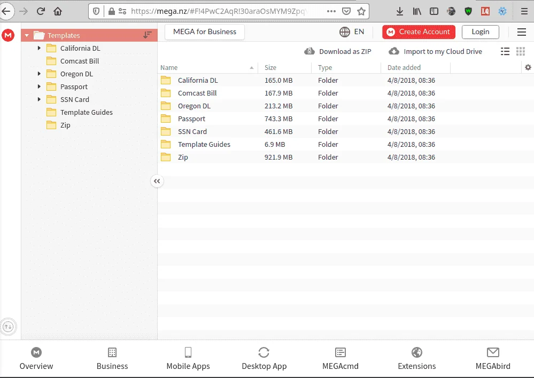Viewport: 534px width, 378px height.
Task: Select Template Guides in the left tree
Action: (x=87, y=112)
